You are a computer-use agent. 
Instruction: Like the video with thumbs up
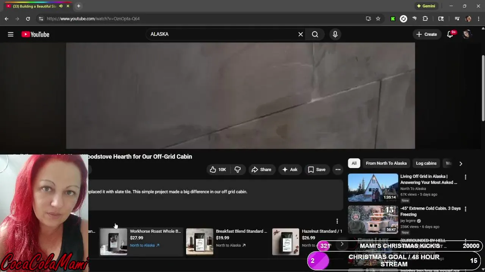[218, 170]
